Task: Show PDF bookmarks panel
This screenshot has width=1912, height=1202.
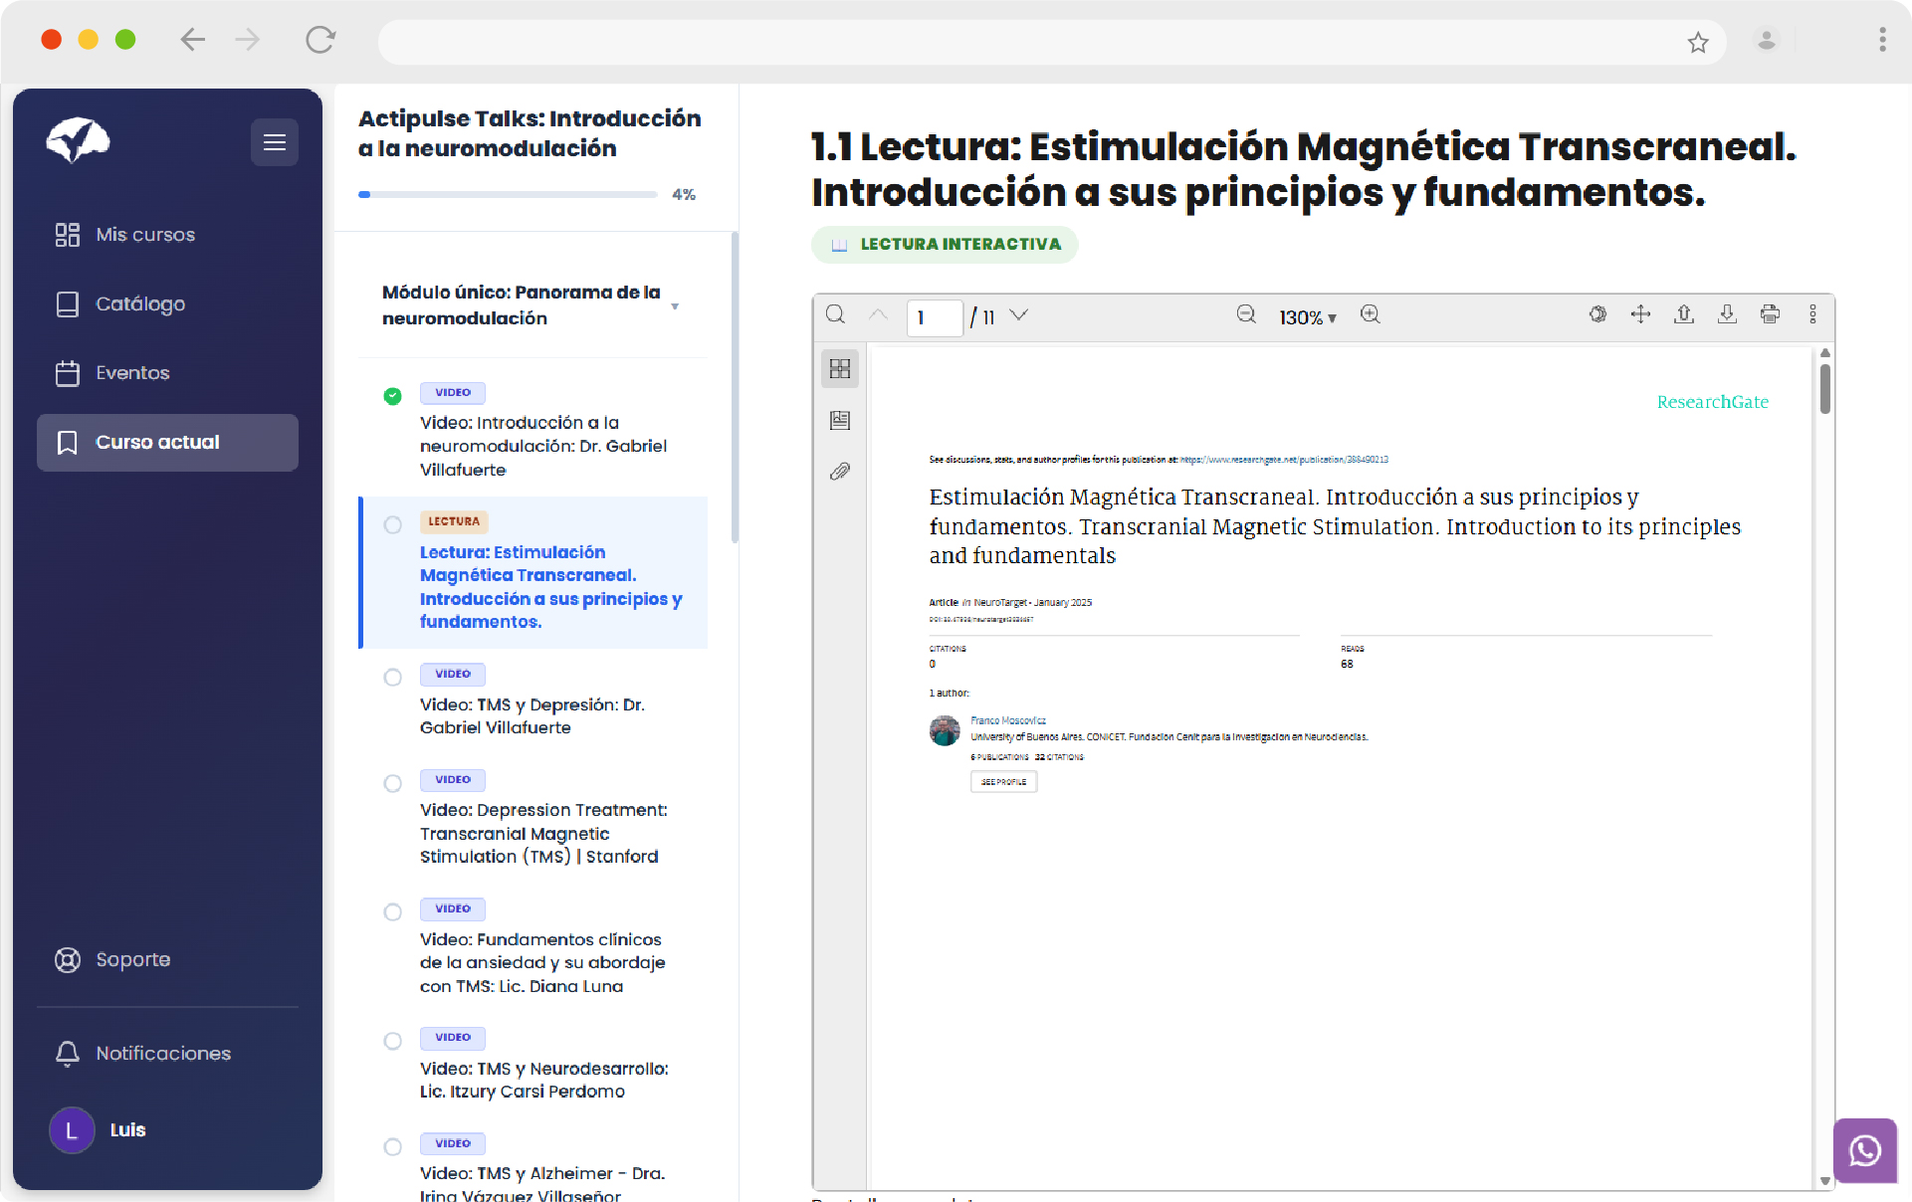Action: click(840, 420)
